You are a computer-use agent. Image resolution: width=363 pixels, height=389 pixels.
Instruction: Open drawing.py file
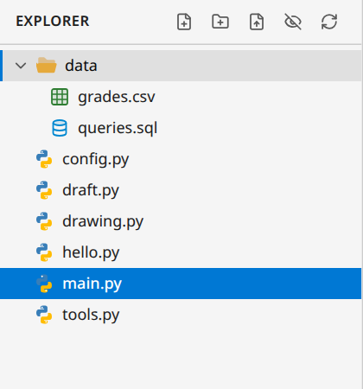click(103, 221)
